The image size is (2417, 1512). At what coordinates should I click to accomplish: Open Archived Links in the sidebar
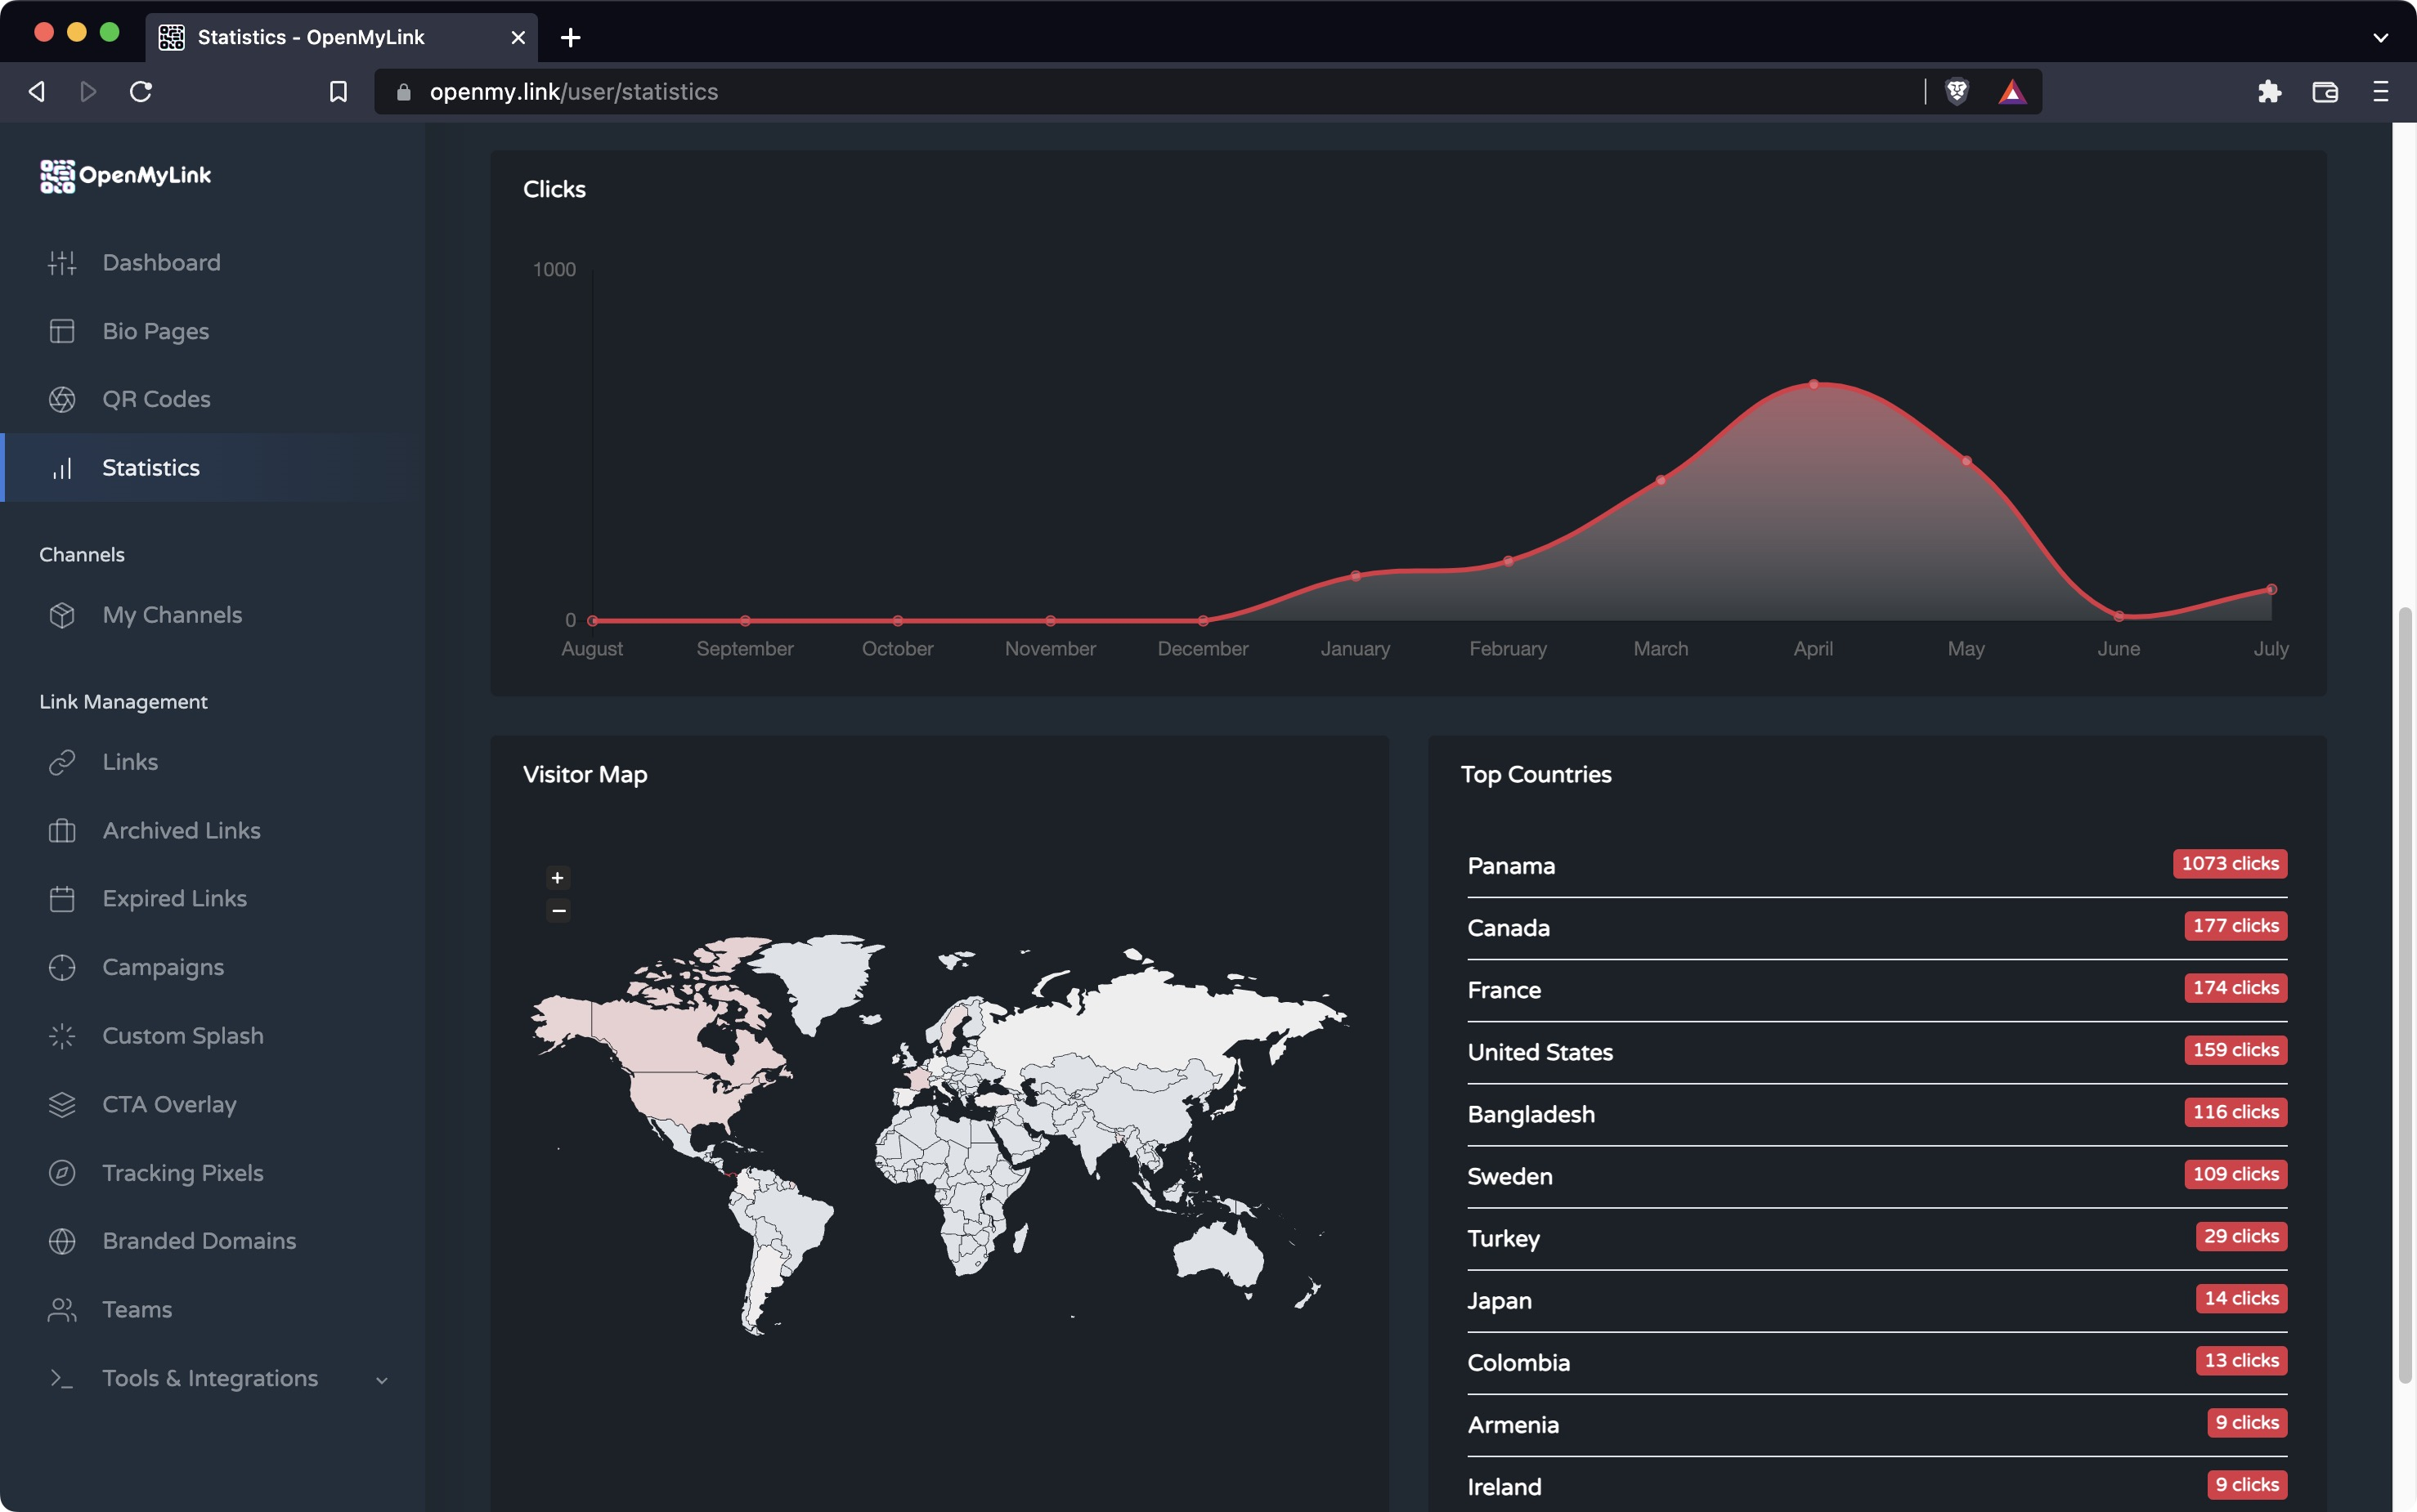(181, 831)
